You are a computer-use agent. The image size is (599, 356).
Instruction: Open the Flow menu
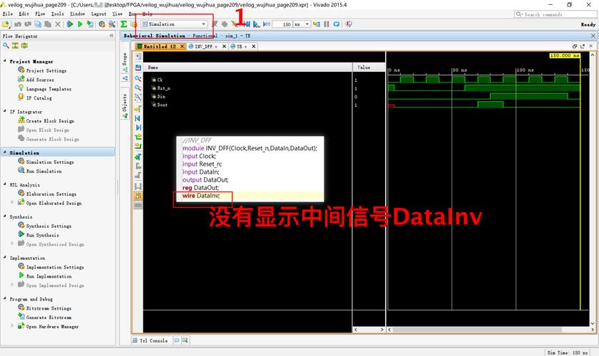pyautogui.click(x=40, y=14)
